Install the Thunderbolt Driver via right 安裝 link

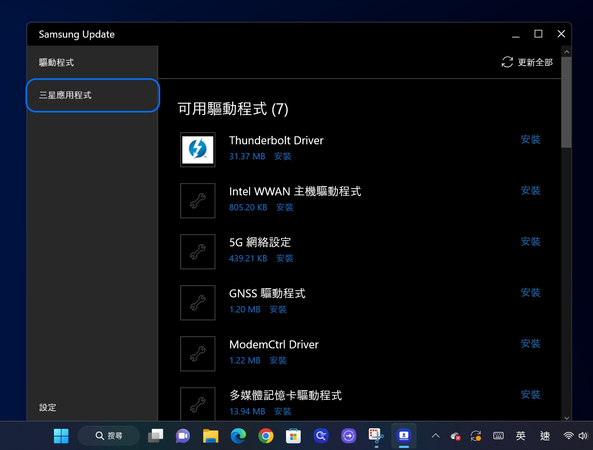coord(530,139)
